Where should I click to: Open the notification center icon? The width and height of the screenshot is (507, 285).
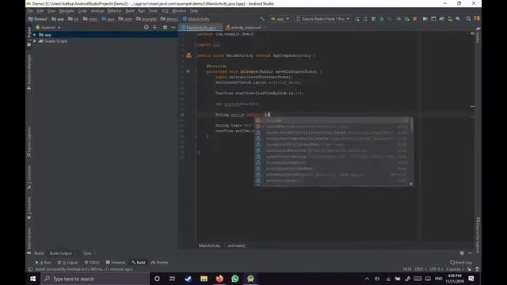(x=471, y=279)
